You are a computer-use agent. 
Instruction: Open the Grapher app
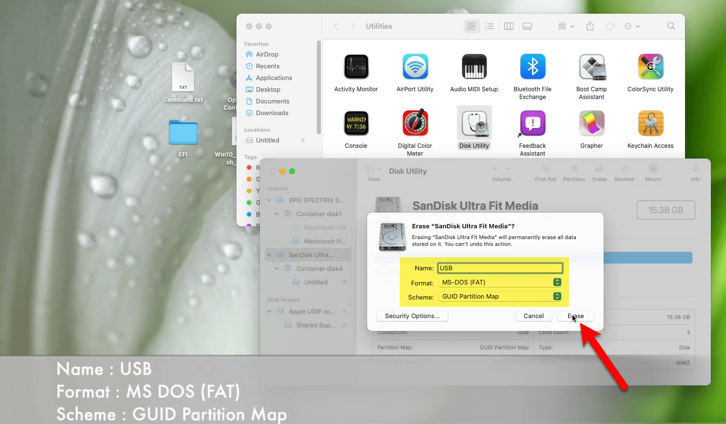[591, 123]
